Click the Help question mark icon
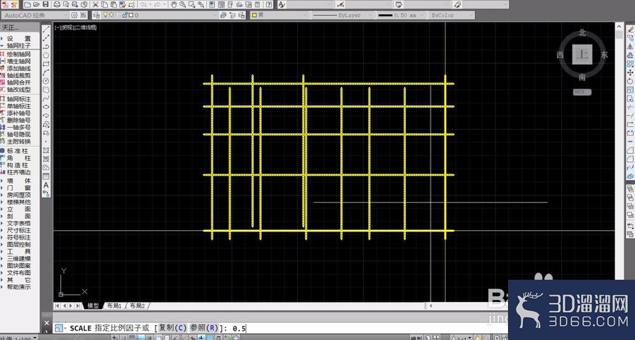 pos(269,4)
